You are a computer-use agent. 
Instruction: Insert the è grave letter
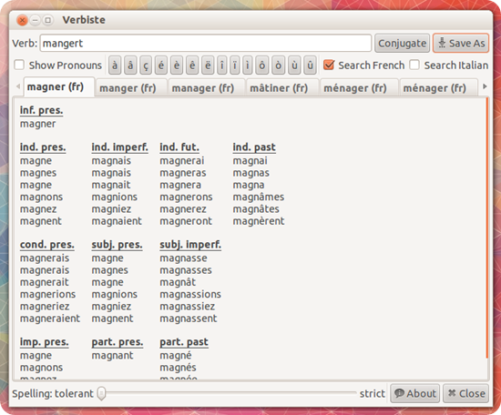coord(177,66)
